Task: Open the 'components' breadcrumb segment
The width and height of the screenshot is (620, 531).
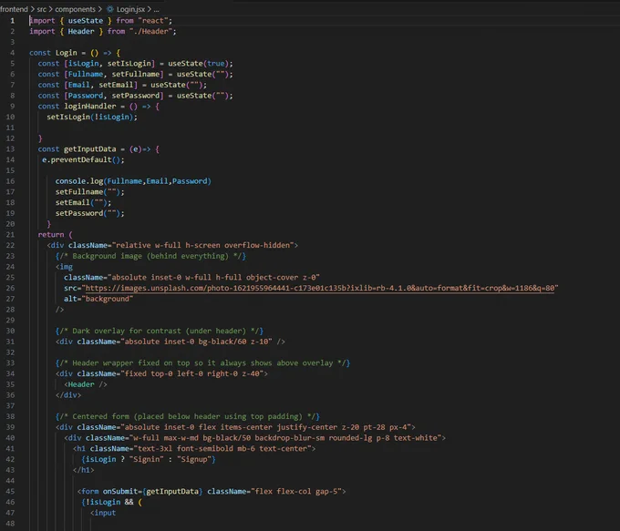Action: click(75, 9)
